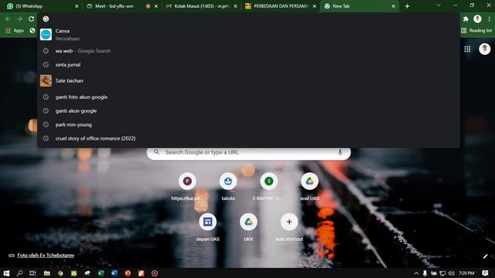Show hidden system tray icons
Screen dimensions: 495x278
[416, 273]
